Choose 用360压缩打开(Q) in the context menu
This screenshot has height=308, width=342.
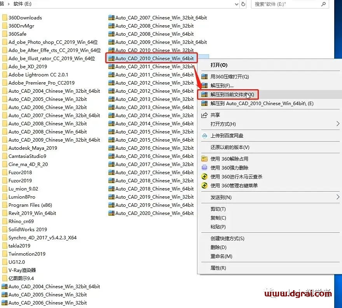point(230,77)
